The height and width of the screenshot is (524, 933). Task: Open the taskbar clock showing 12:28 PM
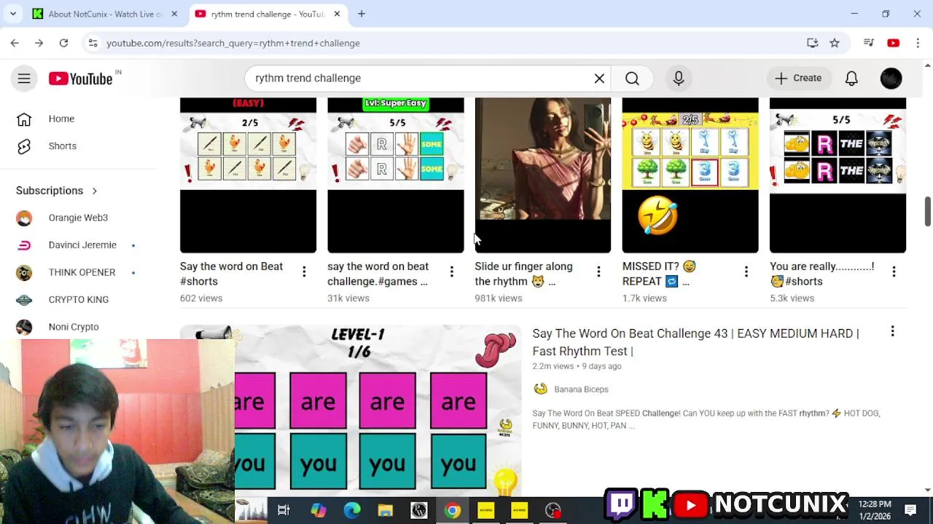874,509
